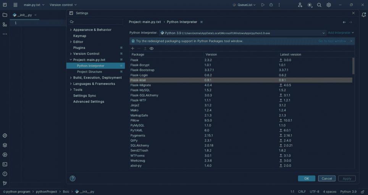
Task: Navigate back in settings history
Action: tap(344, 22)
